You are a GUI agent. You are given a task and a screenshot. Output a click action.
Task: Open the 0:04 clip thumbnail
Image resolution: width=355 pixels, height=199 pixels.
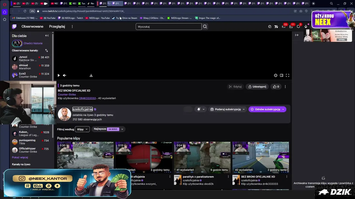(x=202, y=157)
